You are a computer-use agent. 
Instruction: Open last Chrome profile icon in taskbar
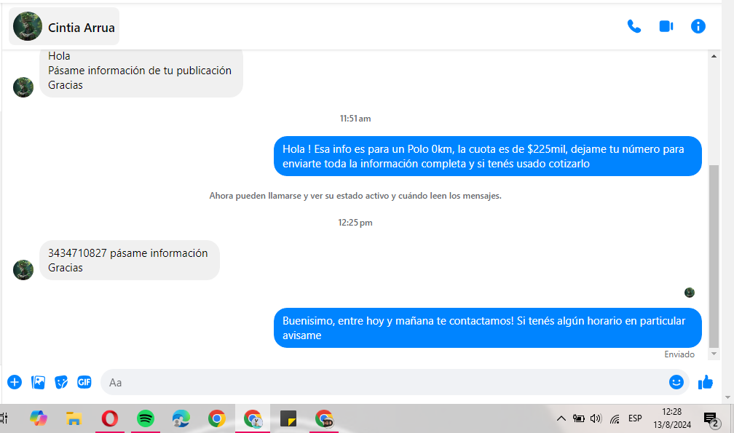[324, 418]
